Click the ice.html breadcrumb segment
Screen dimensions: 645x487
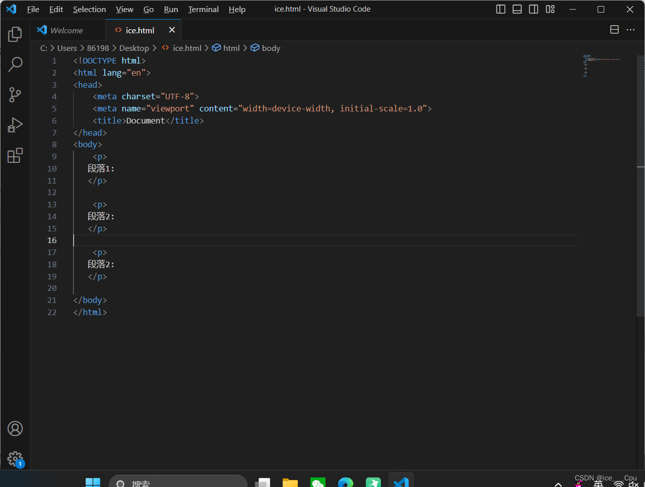click(x=181, y=48)
